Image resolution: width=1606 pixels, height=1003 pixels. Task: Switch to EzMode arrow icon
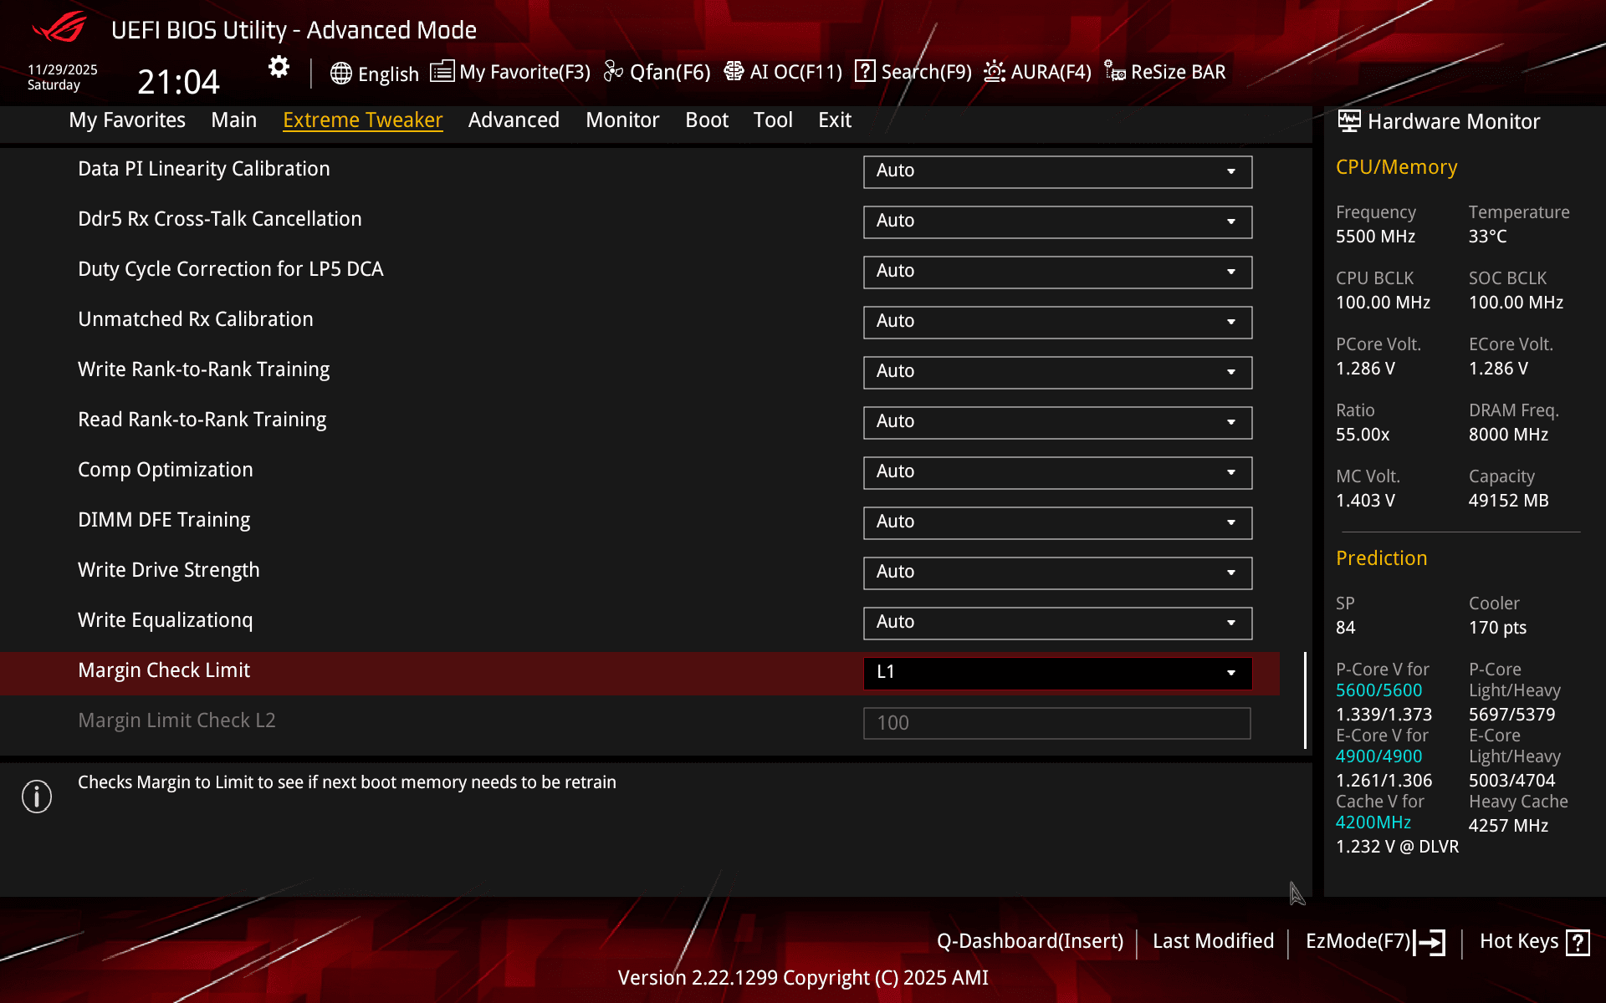click(1430, 943)
